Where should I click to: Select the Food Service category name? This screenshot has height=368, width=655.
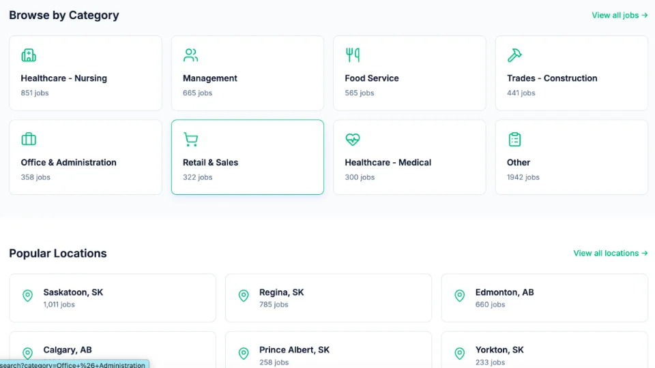(x=372, y=78)
